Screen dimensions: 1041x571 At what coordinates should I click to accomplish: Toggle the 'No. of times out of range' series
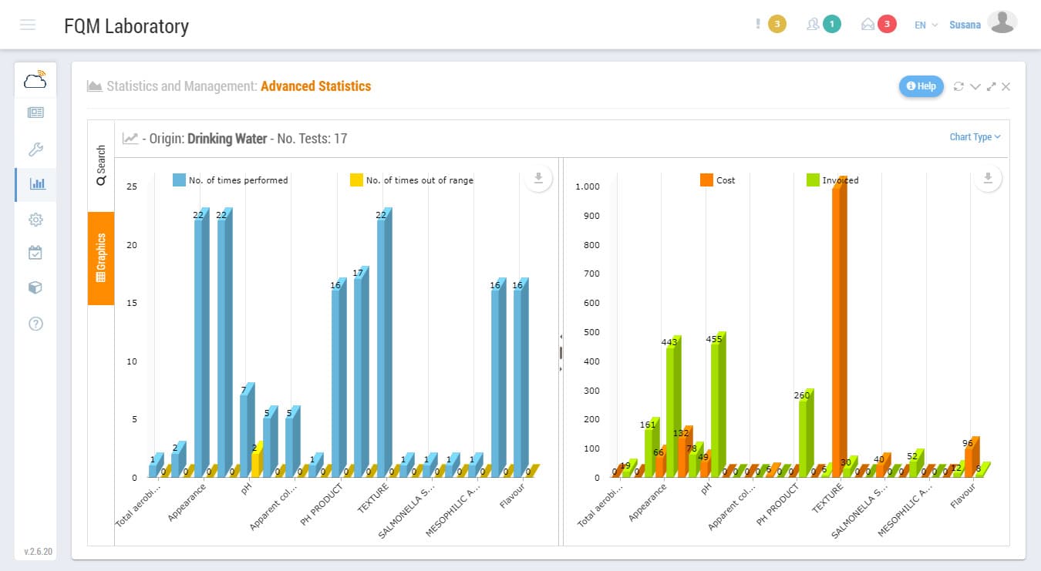411,180
